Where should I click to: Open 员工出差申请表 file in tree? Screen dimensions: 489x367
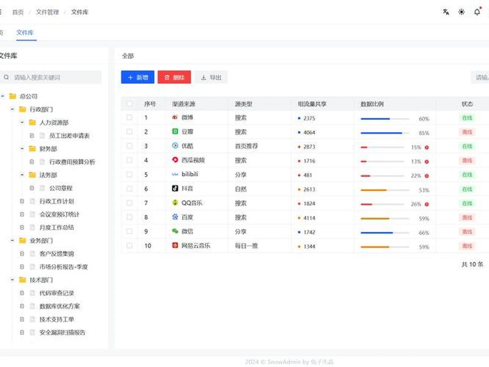coord(69,135)
